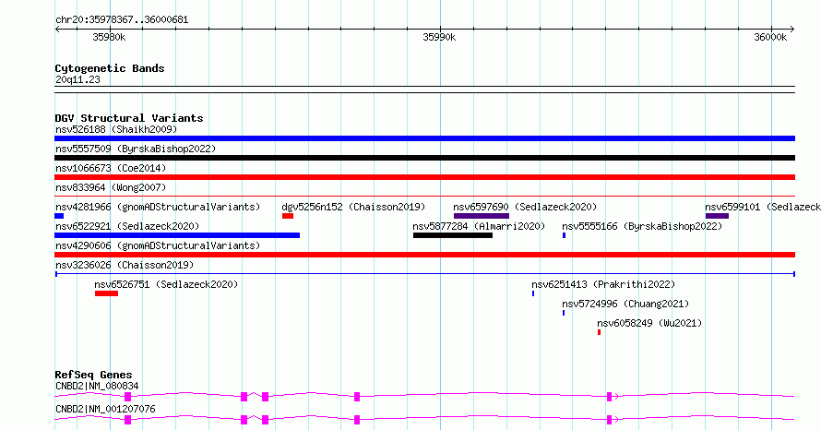Screen dimensions: 821x430
Task: Click the last exon of CNBD2|NM_001207076
Action: click(x=609, y=420)
